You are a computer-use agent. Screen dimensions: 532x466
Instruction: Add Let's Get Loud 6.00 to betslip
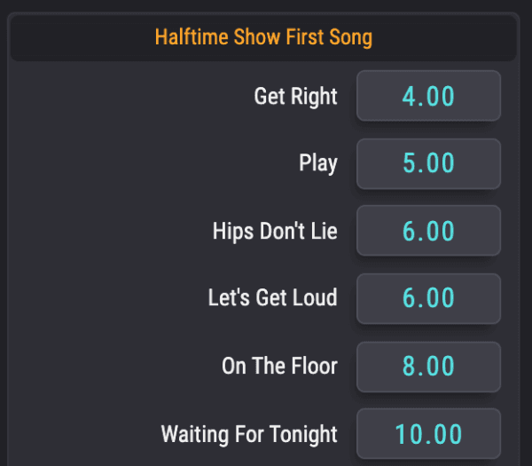428,298
